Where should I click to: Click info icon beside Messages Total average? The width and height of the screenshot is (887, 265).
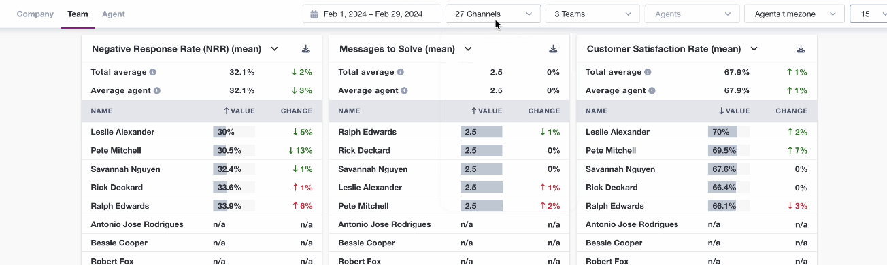(x=400, y=72)
